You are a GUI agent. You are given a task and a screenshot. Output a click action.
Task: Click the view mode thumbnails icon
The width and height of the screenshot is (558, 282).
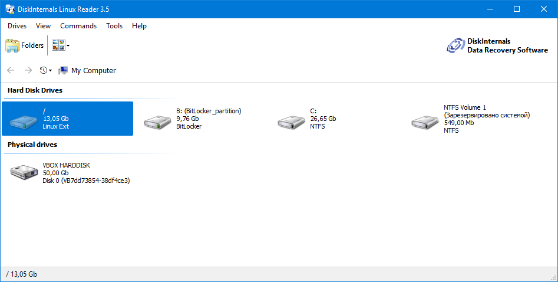pyautogui.click(x=58, y=45)
